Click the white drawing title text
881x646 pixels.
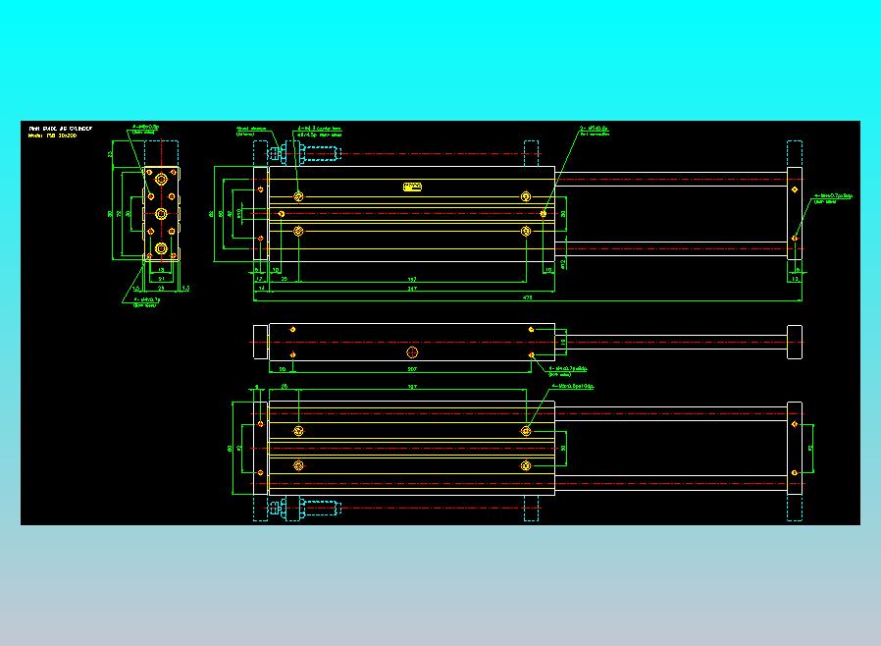(61, 129)
